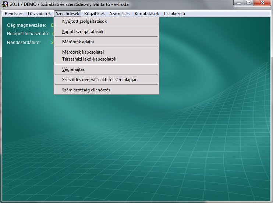Choose Kapott szolgáltatások from the menu
Image resolution: width=273 pixels, height=203 pixels.
tap(83, 32)
